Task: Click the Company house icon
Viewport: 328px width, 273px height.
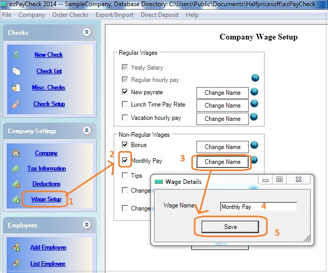Action: coord(16,153)
